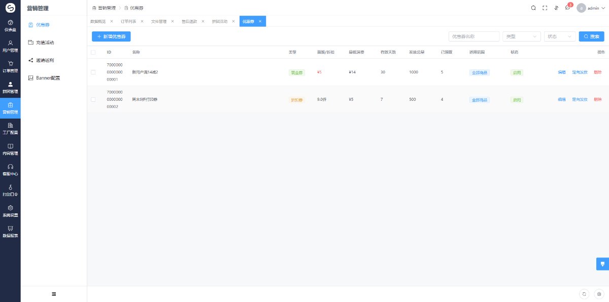Image resolution: width=609 pixels, height=302 pixels.
Task: Delete the 周末9折打印券 coupon
Action: [x=597, y=99]
